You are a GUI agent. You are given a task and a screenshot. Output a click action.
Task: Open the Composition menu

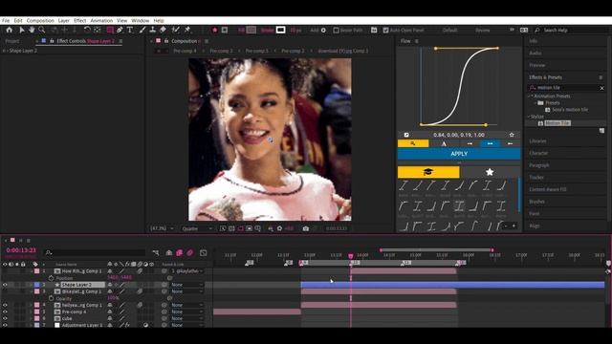[40, 20]
